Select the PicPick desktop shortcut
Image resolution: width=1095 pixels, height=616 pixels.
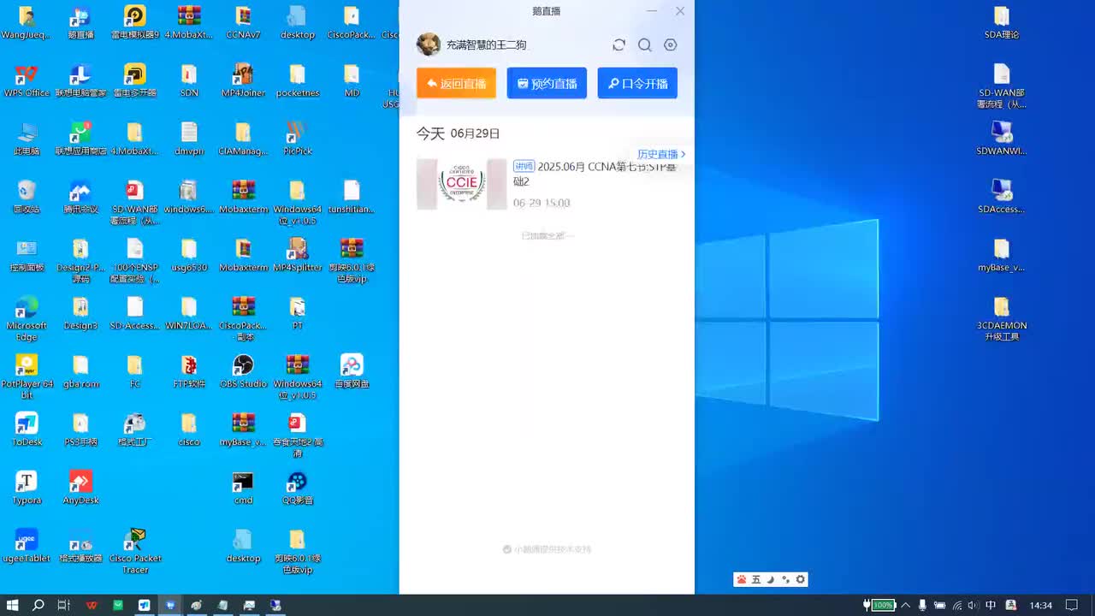pyautogui.click(x=298, y=139)
